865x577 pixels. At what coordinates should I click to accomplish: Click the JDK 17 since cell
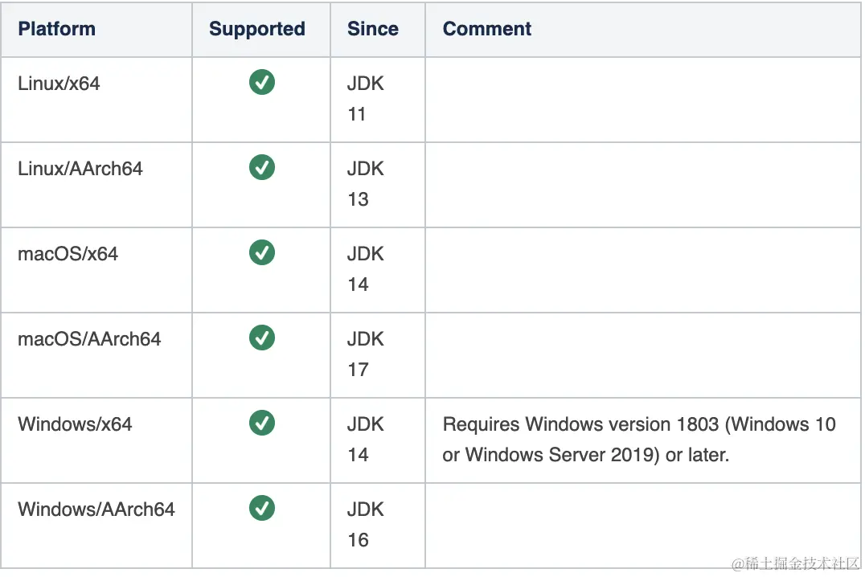(x=365, y=354)
